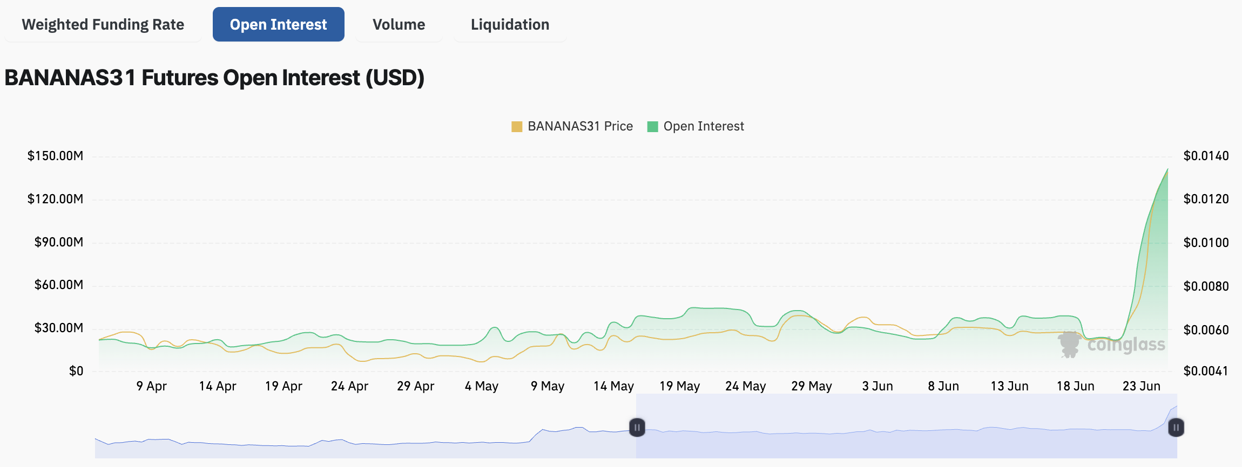Click the 19 May date label
The height and width of the screenshot is (467, 1242).
(679, 386)
